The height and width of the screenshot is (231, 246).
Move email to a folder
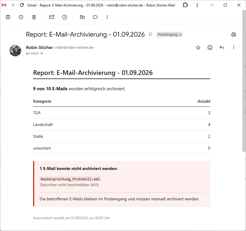(x=82, y=17)
